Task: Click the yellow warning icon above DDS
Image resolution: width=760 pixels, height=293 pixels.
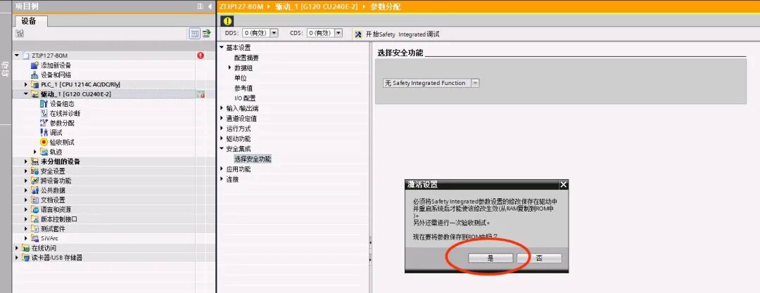Action: (x=227, y=21)
